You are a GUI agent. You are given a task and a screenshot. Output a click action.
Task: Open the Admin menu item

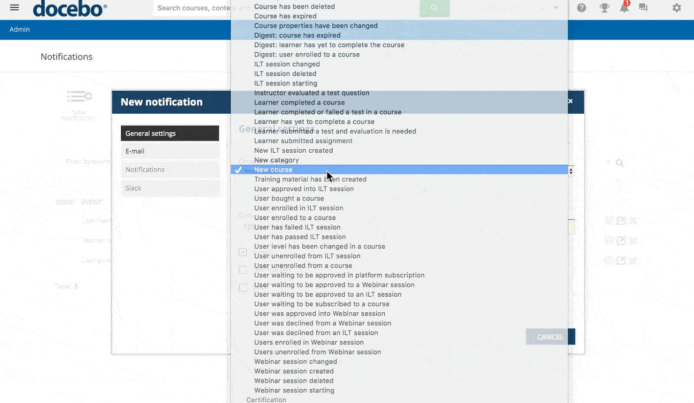19,29
